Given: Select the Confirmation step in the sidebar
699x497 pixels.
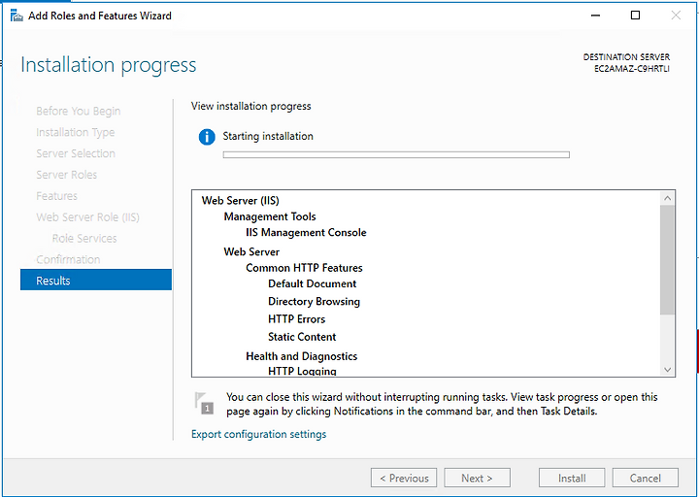Looking at the screenshot, I should tap(68, 259).
